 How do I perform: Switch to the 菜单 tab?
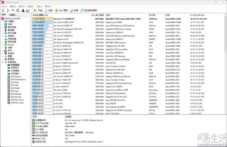4,15
